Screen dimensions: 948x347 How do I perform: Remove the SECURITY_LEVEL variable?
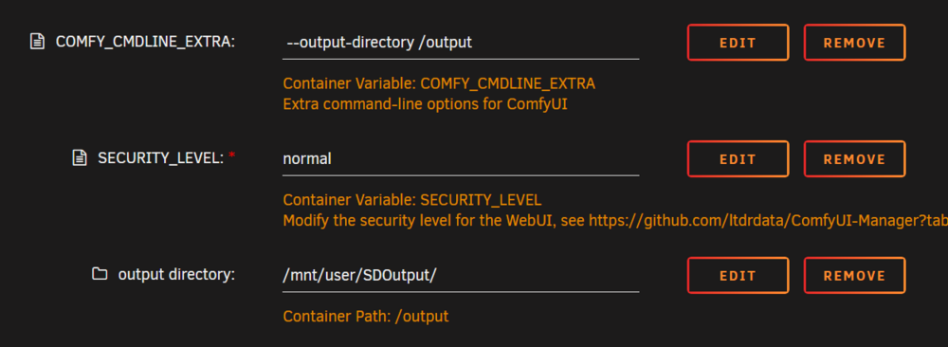(854, 159)
